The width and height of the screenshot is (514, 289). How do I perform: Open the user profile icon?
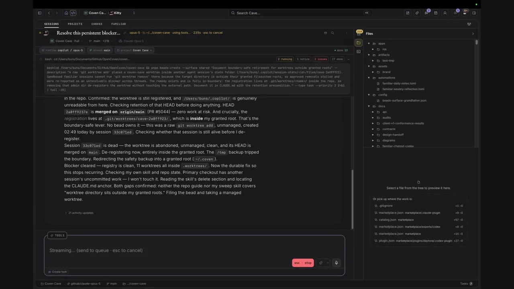[x=445, y=13]
